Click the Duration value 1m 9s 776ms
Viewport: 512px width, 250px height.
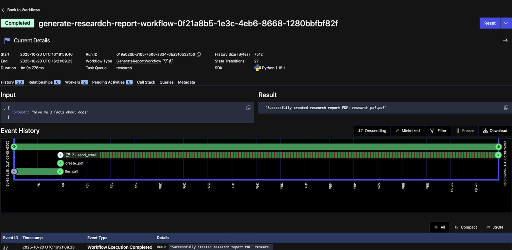pyautogui.click(x=32, y=68)
